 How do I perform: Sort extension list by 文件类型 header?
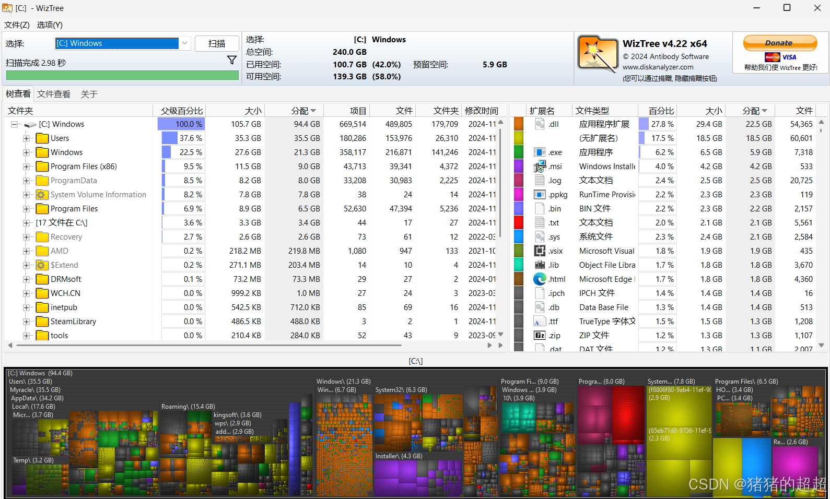[604, 111]
